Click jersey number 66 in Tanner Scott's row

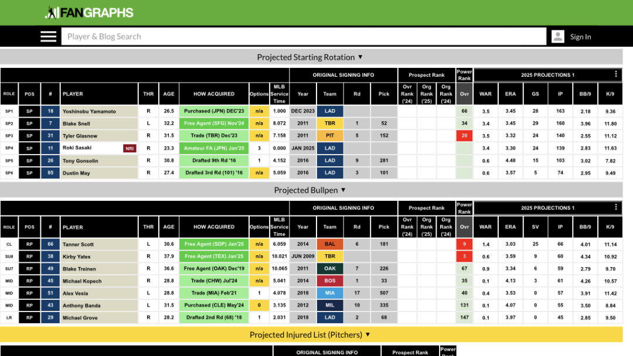click(x=50, y=244)
